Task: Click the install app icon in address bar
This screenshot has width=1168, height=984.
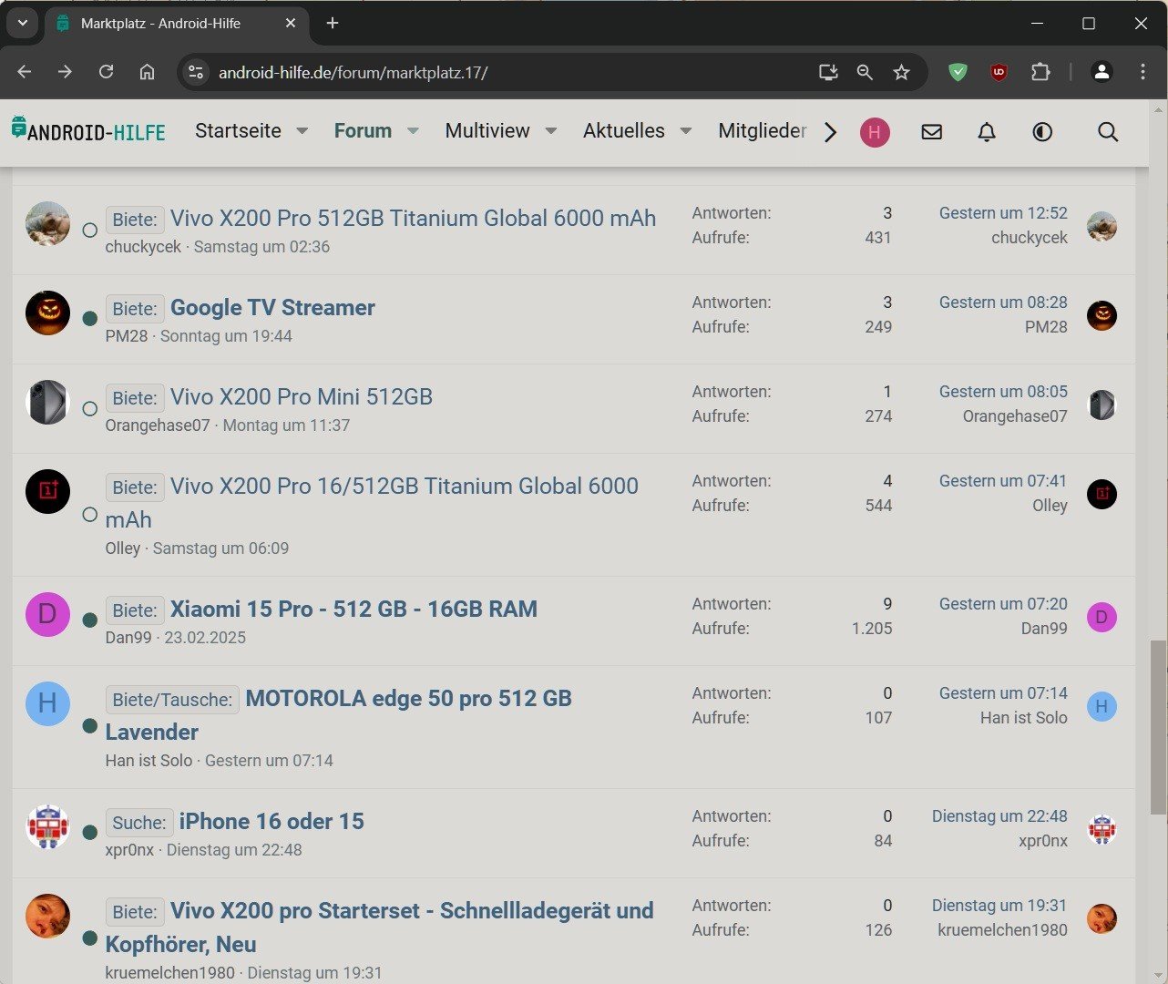Action: [828, 72]
